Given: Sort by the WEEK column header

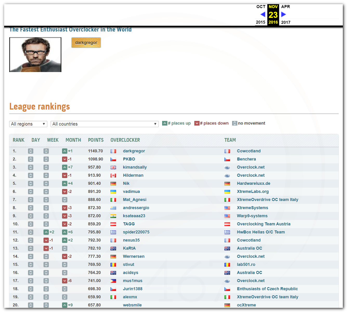Looking at the screenshot, I should pos(53,140).
